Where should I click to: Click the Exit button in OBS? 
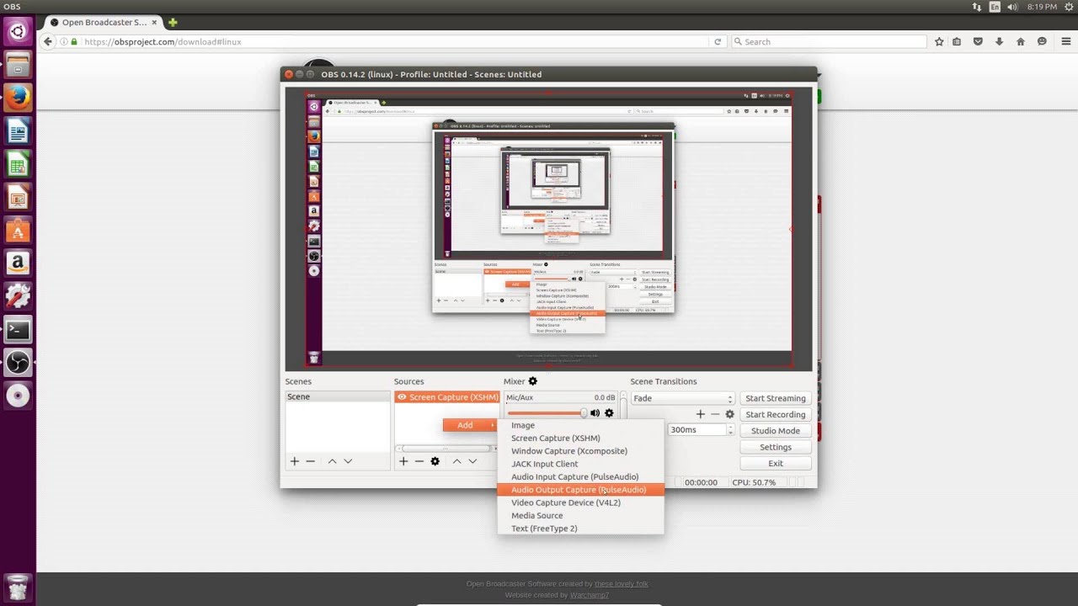coord(775,463)
